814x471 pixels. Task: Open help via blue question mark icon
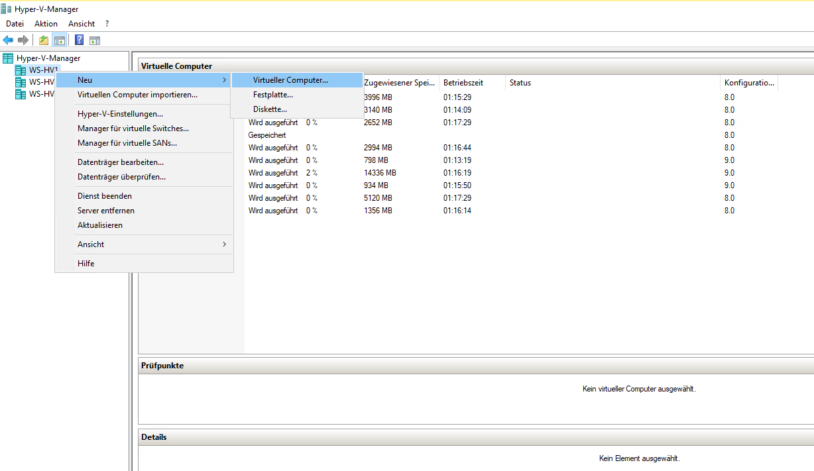click(79, 40)
